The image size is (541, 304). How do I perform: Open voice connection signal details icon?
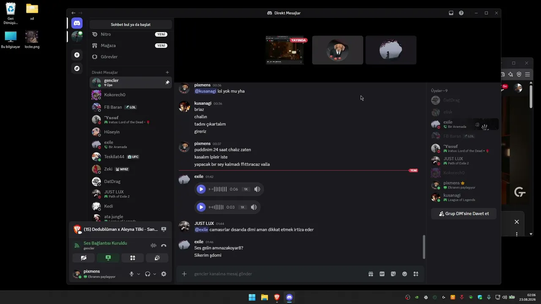pyautogui.click(x=77, y=245)
